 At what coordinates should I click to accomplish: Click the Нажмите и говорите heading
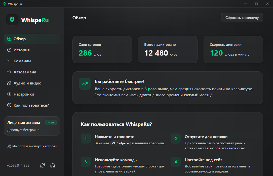[114, 137]
